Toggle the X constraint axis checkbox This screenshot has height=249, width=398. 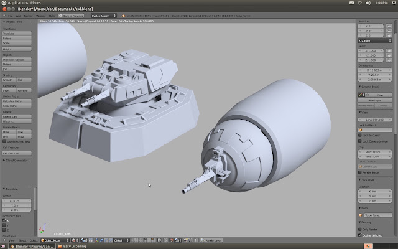[x=4, y=220]
